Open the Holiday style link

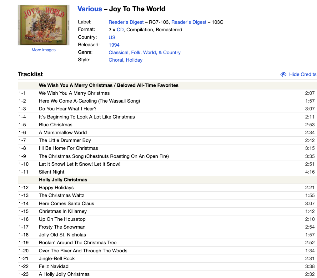point(134,60)
